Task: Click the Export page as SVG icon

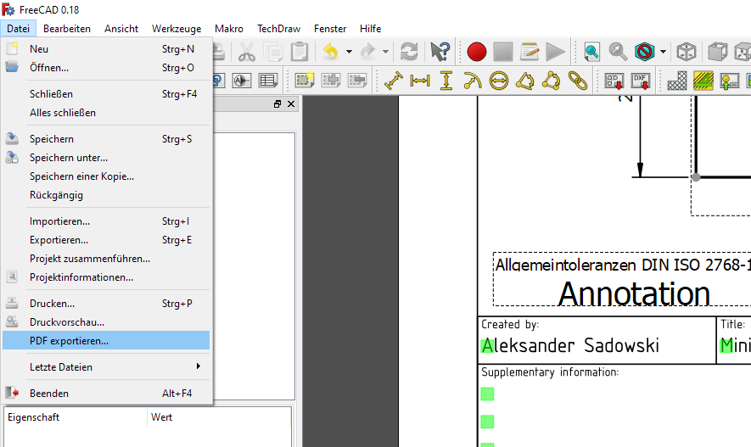Action: 614,81
